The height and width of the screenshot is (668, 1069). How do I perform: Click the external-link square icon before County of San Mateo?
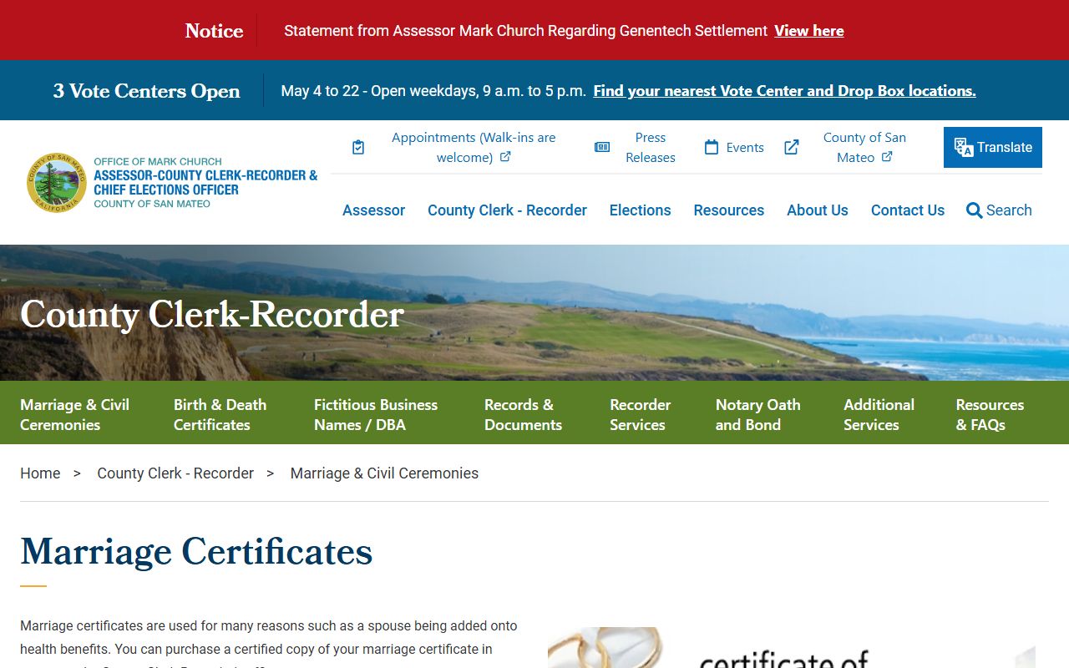point(792,147)
